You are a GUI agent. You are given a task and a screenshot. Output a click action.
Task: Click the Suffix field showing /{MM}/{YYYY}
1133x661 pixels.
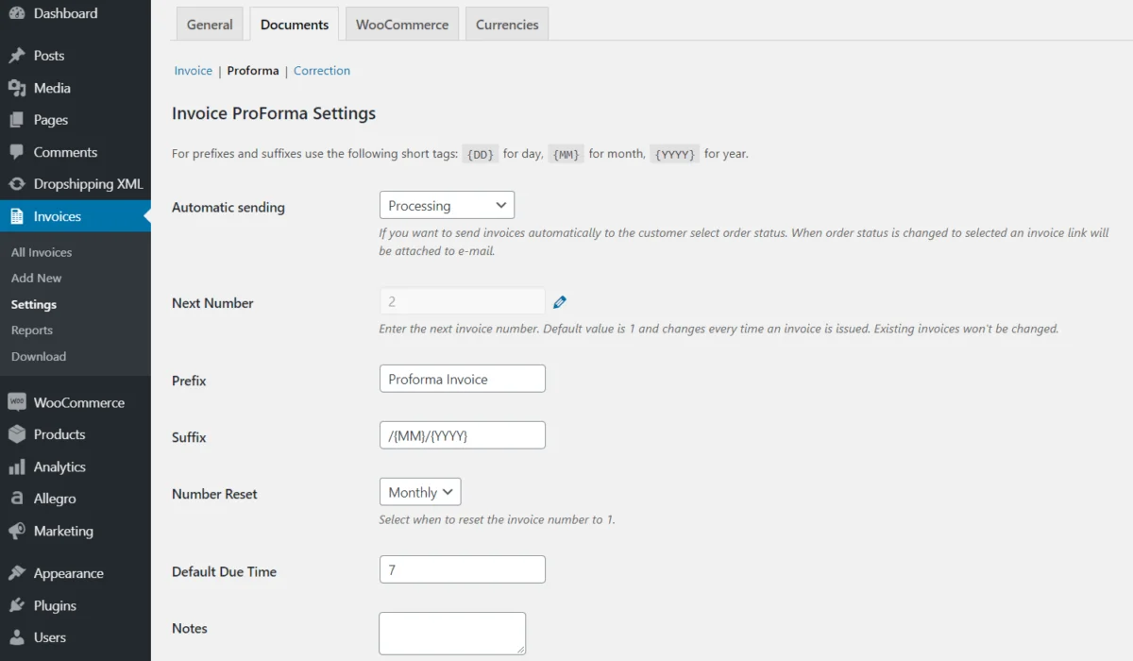[x=462, y=434]
